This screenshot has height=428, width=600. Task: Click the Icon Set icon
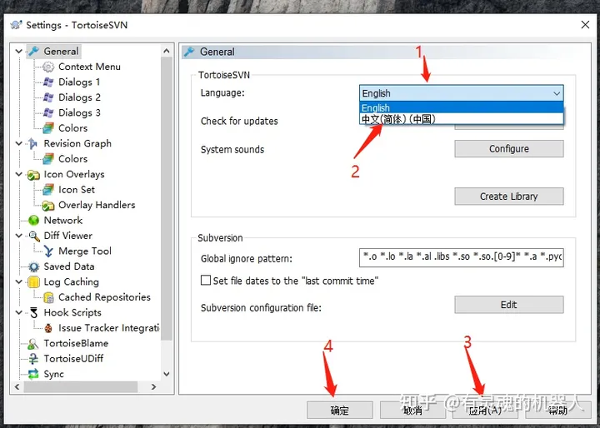click(49, 190)
